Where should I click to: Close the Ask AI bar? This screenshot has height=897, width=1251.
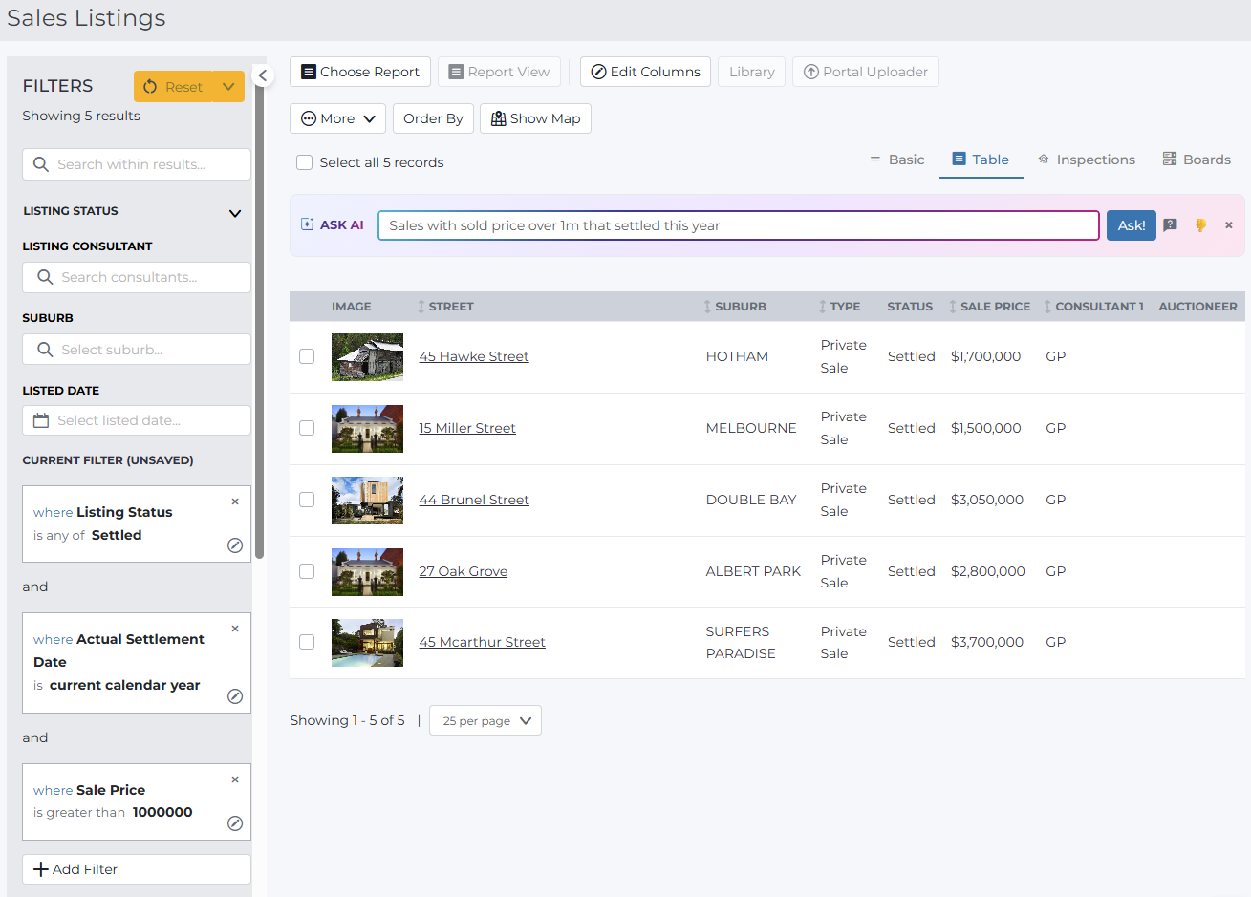[x=1229, y=225]
